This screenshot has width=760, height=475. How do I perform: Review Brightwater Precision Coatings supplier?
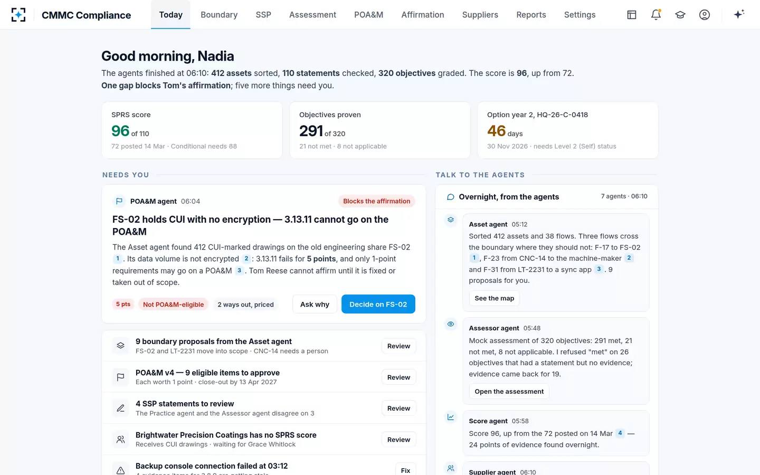click(x=398, y=440)
